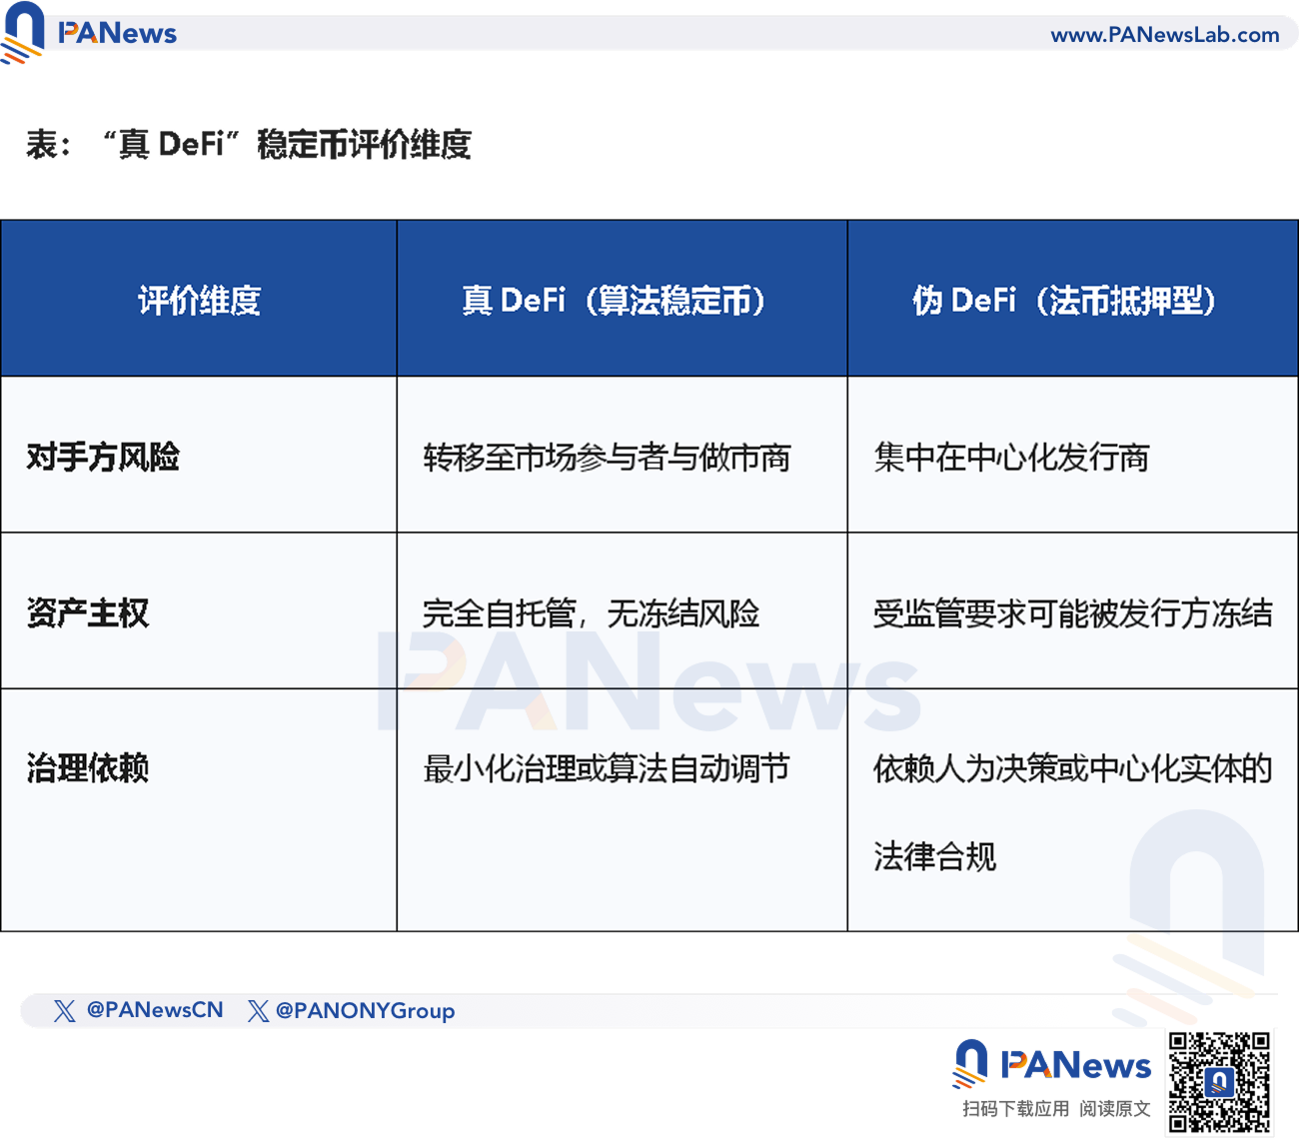This screenshot has height=1146, width=1299.
Task: Select the X icon before @PANewsCN
Action: coord(64,1010)
